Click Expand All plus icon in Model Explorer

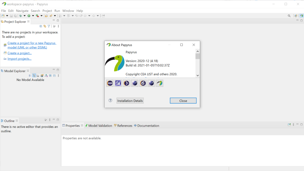pyautogui.click(x=50, y=75)
